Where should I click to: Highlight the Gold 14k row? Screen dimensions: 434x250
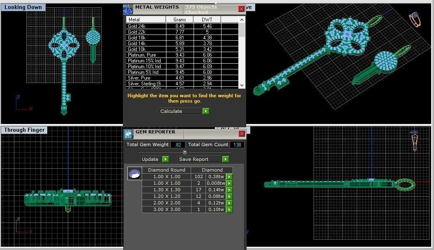pos(182,44)
